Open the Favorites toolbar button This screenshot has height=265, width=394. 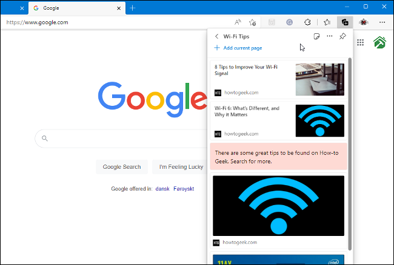coord(327,22)
